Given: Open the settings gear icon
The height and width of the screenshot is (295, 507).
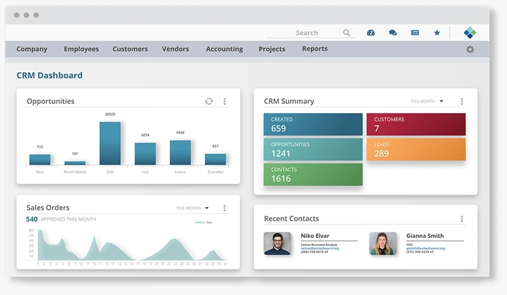Looking at the screenshot, I should [470, 50].
